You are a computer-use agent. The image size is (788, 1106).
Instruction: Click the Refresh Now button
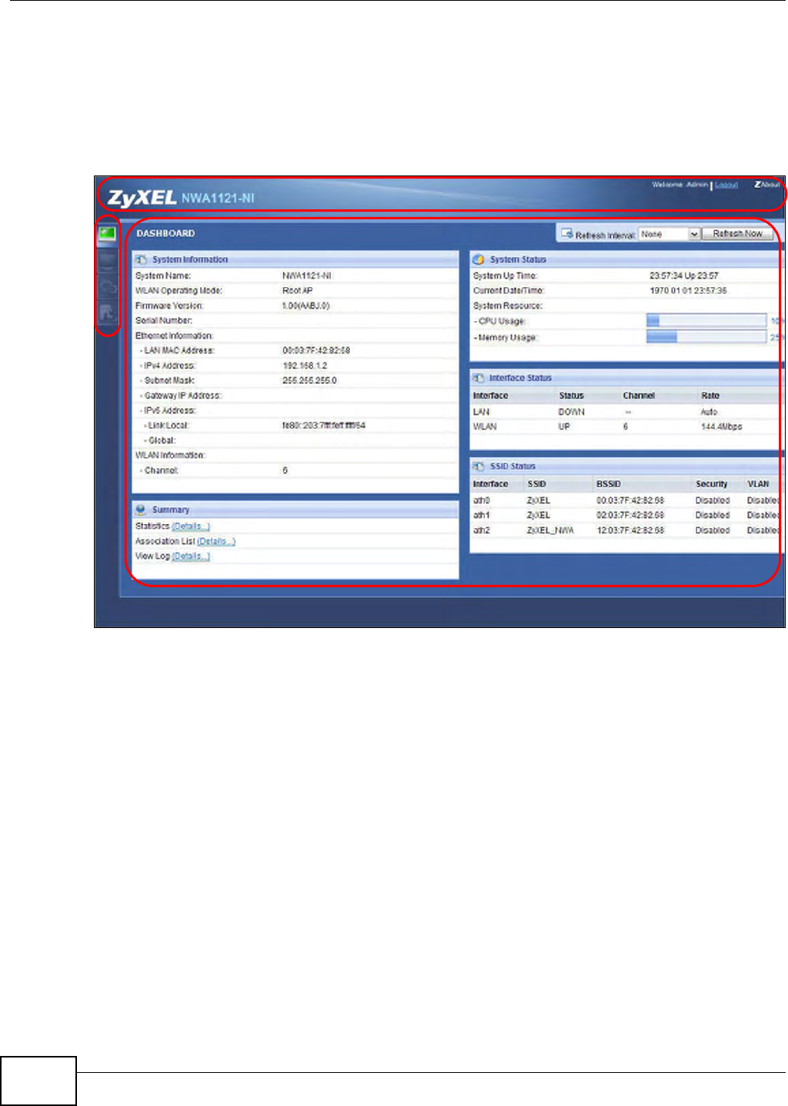click(738, 234)
